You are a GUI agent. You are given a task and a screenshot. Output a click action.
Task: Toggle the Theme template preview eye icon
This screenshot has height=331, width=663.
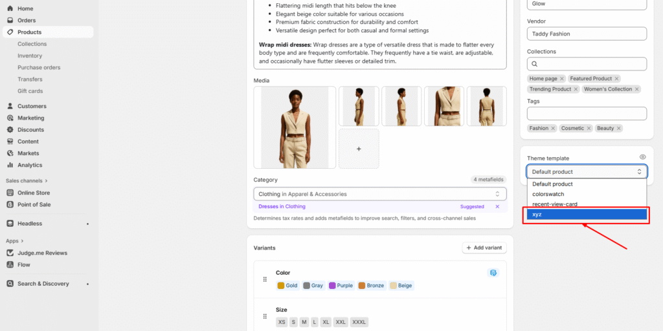(642, 157)
